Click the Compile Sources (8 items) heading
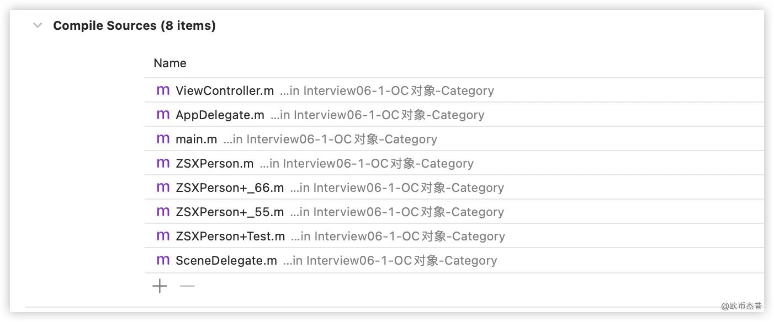Screen dimensions: 774x322 (134, 25)
